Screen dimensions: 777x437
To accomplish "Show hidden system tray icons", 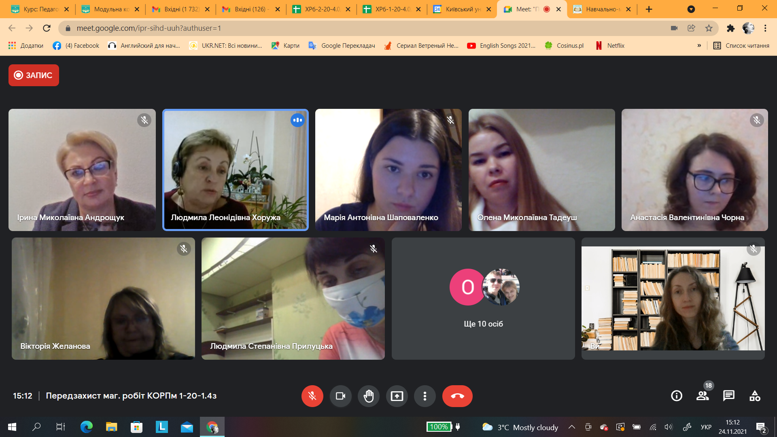I will [572, 427].
